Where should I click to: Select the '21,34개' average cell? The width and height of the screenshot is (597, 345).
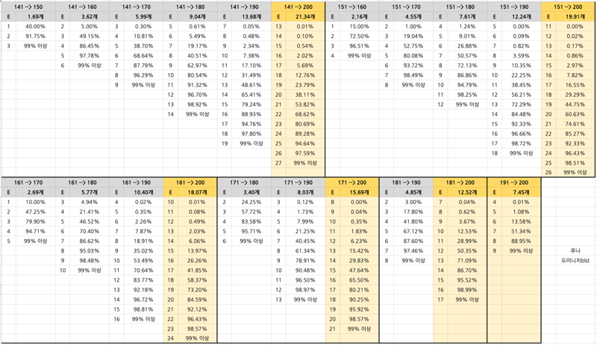305,16
